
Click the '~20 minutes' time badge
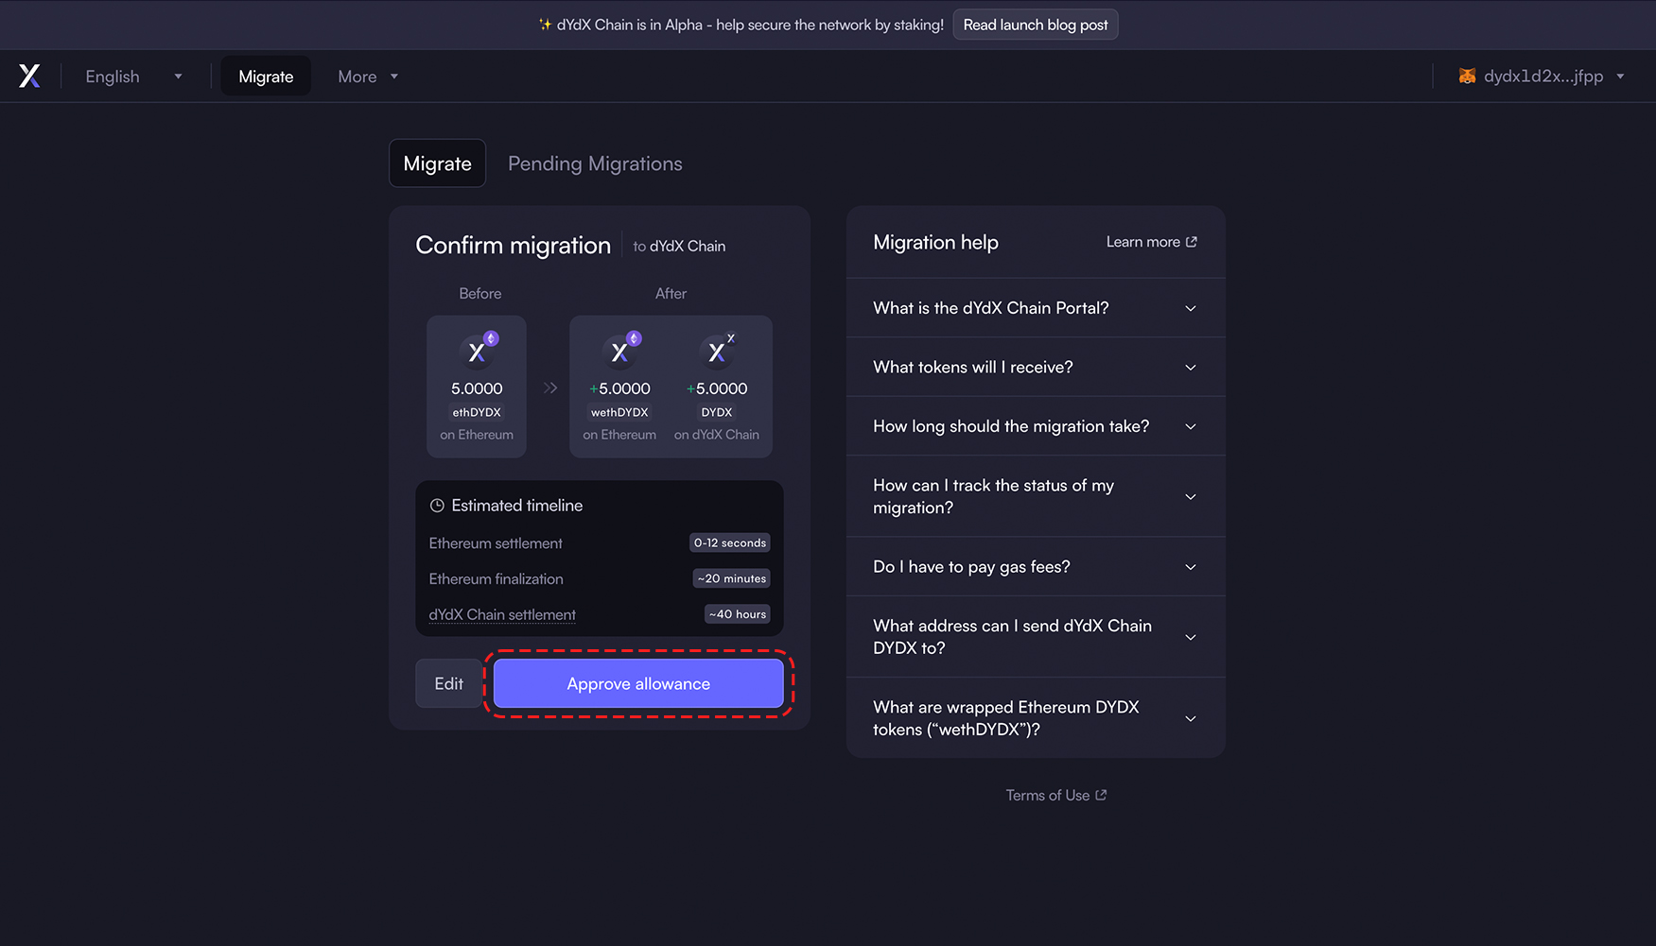click(x=732, y=578)
